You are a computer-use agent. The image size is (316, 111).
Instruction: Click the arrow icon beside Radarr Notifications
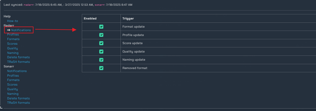[9, 30]
